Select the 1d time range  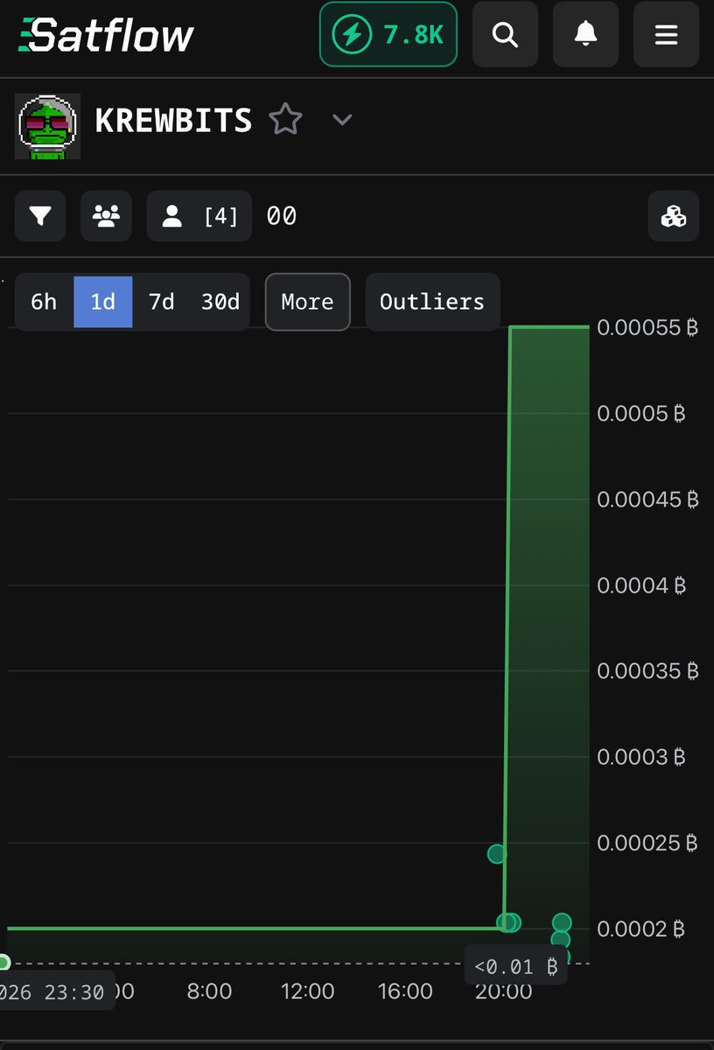(103, 302)
